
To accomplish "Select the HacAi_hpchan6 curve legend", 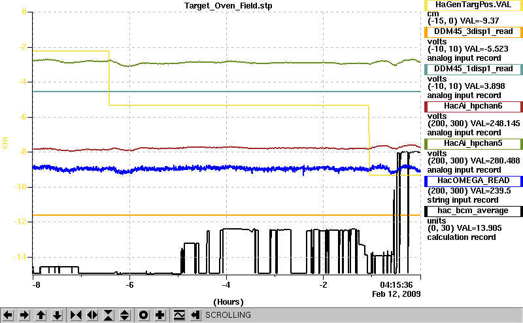I will tap(473, 107).
